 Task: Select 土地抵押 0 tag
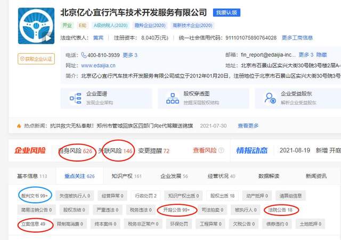pyautogui.click(x=310, y=223)
